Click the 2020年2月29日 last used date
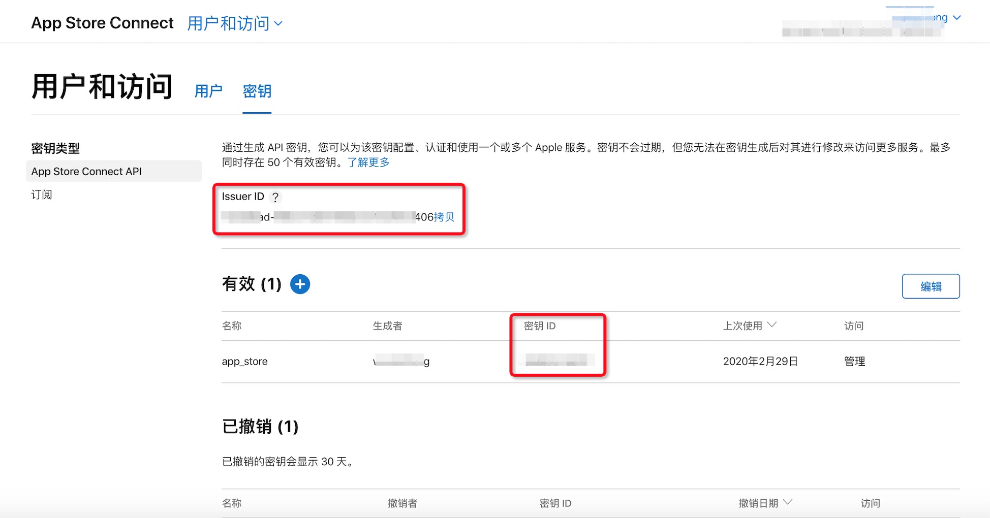 click(760, 362)
